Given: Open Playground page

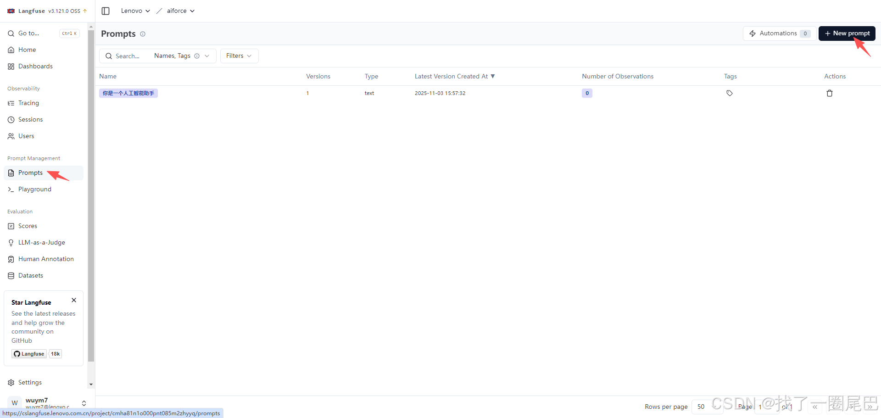Looking at the screenshot, I should [x=44, y=189].
